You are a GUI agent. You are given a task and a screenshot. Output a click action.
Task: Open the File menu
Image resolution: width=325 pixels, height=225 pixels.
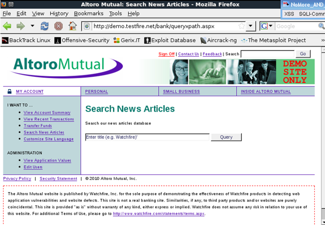(x=6, y=14)
